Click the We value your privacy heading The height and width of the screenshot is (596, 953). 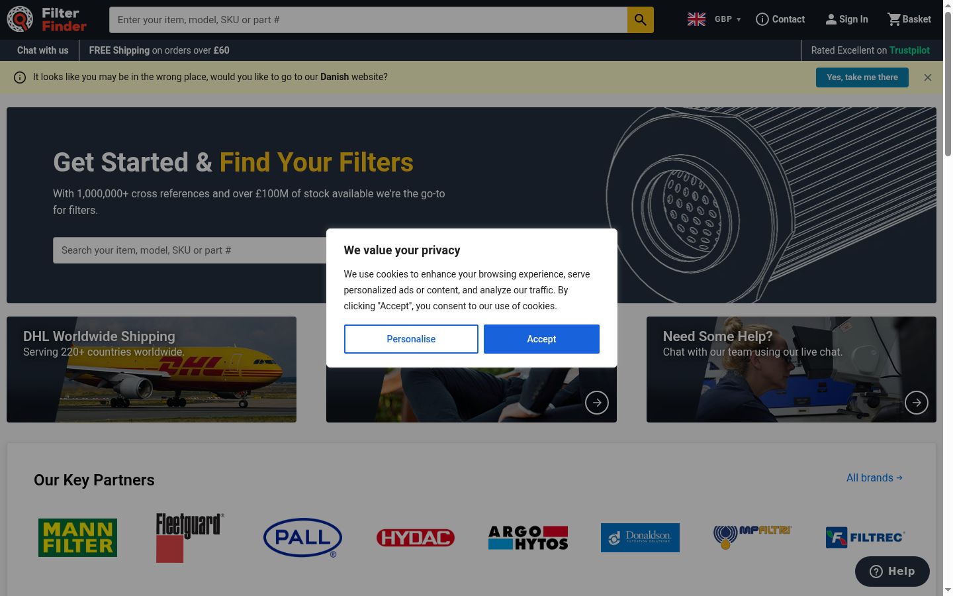point(402,250)
